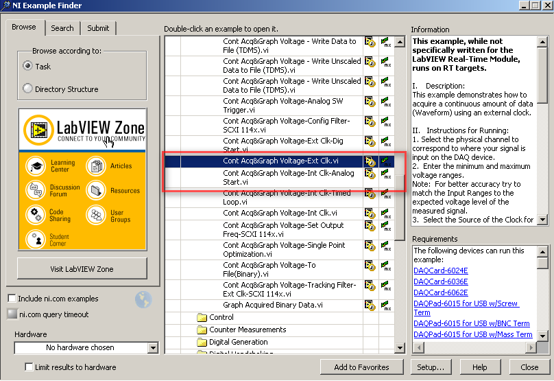Click VI icon for Analog SW Trigger.vi row
The image size is (554, 381).
click(x=370, y=102)
